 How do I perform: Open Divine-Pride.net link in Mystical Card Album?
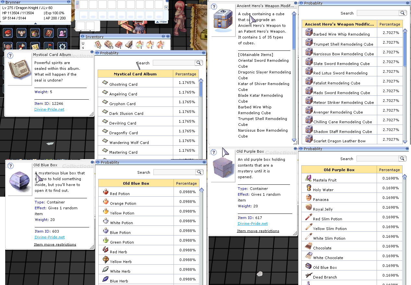(49, 109)
